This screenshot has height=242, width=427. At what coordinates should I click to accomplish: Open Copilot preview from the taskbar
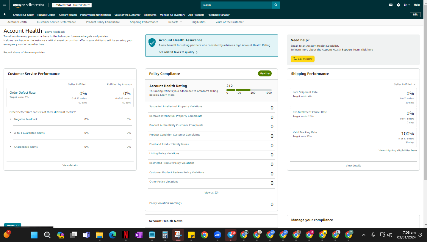60,235
